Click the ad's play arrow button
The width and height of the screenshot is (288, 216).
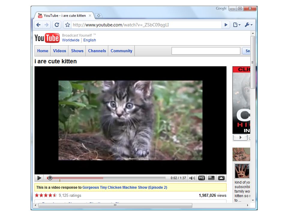coord(240,137)
